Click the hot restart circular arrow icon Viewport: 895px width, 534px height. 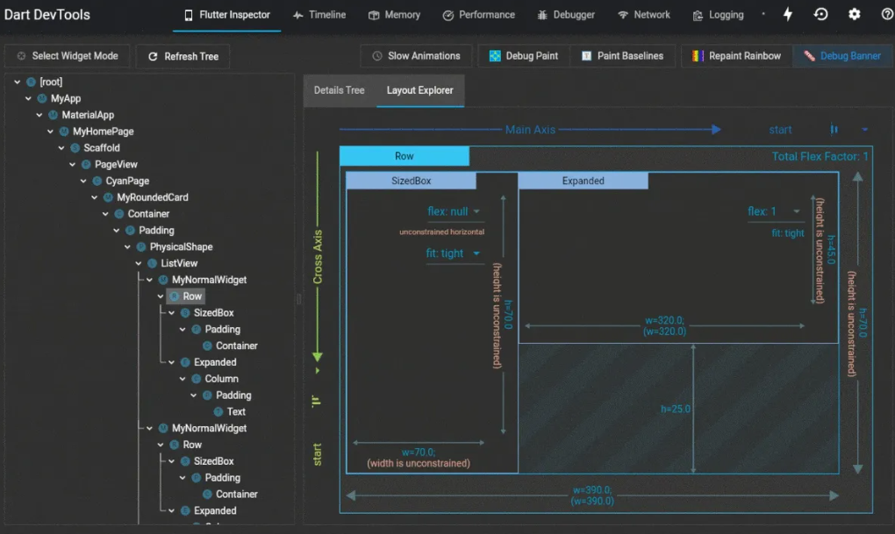(820, 14)
